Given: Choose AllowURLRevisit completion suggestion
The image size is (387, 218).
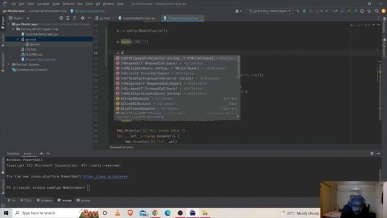Looking at the screenshot, I should [x=177, y=104].
